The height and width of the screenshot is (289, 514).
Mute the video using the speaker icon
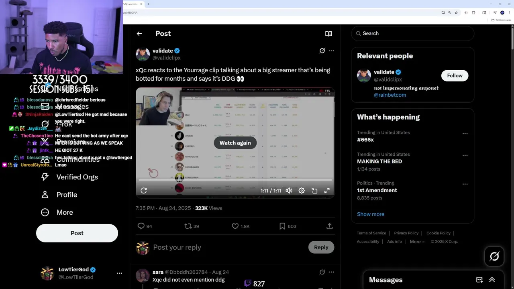[x=289, y=191]
